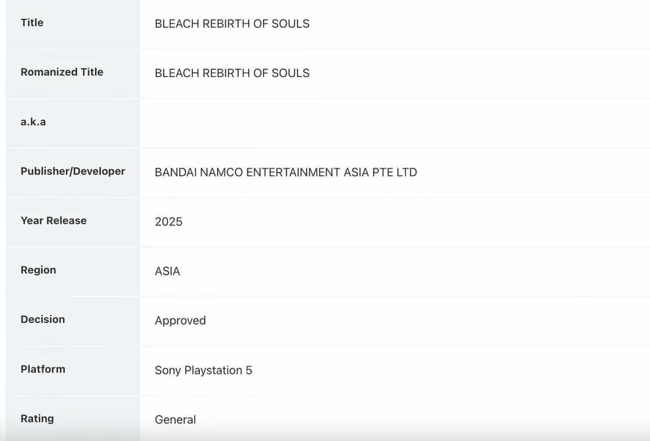Click the BLEACH REBIRTH OF SOULS value in the Title row
Image resolution: width=650 pixels, height=441 pixels.
(x=232, y=24)
